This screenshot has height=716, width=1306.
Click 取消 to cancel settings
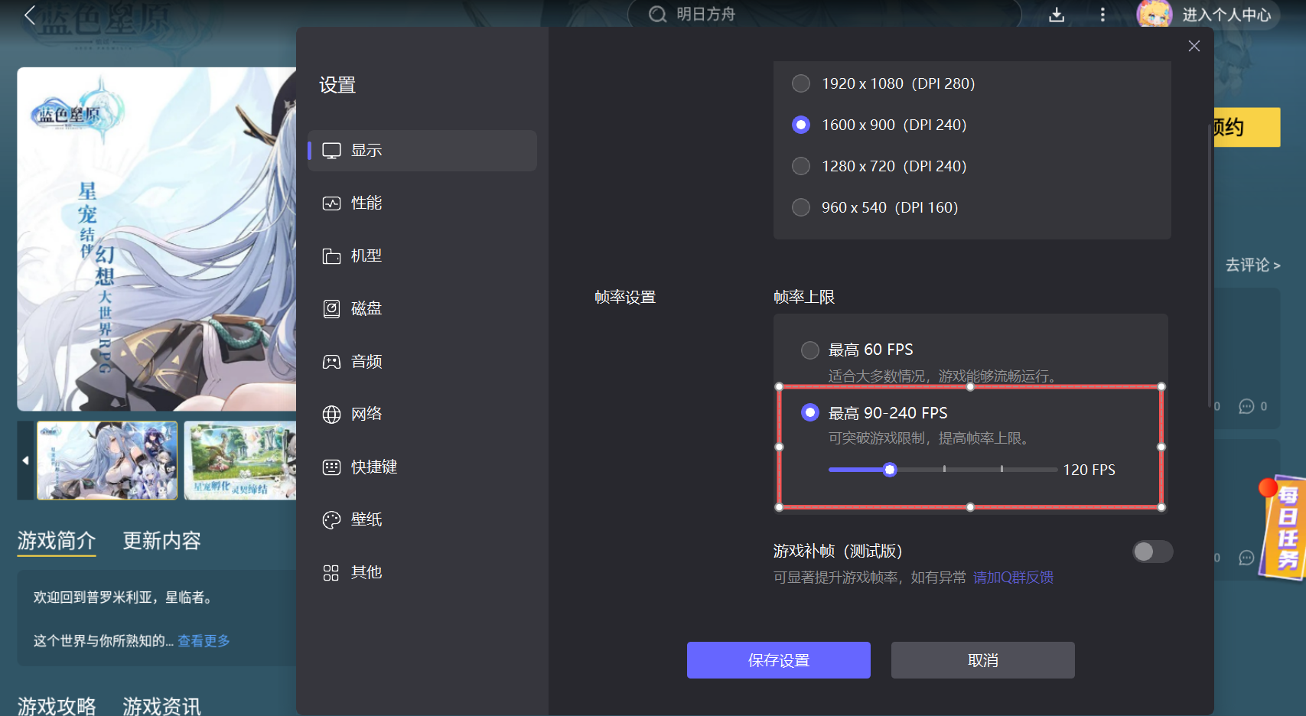tap(983, 660)
